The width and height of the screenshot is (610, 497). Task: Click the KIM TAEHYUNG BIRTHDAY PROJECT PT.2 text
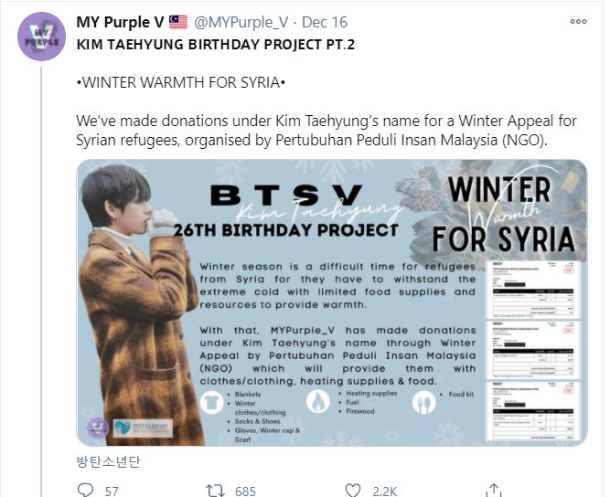(x=216, y=44)
